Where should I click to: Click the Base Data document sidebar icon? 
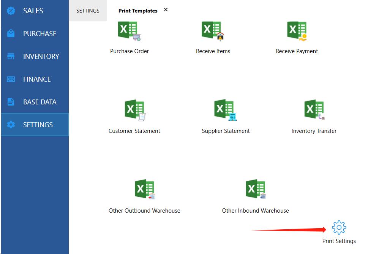coord(11,102)
